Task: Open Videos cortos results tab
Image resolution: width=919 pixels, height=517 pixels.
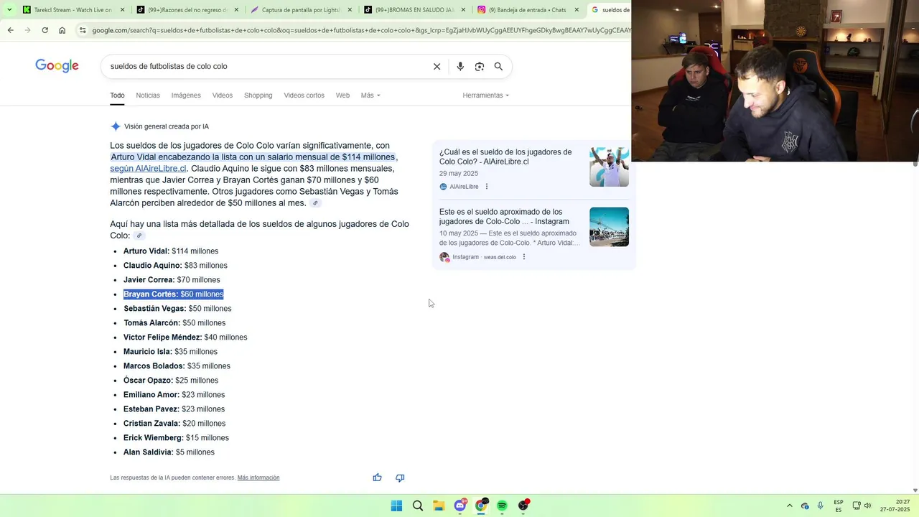Action: coord(304,96)
